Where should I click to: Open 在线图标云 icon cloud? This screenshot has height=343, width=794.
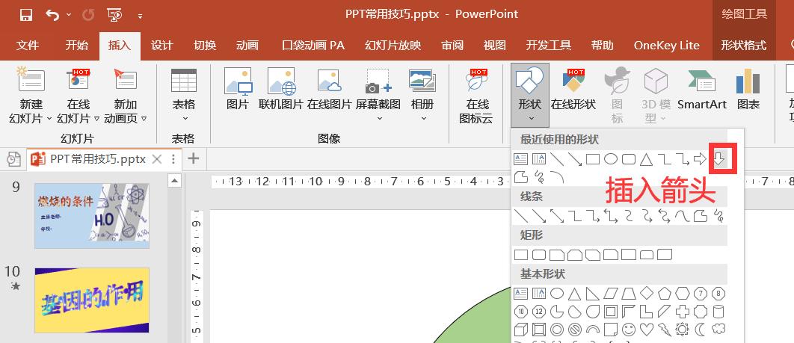click(x=476, y=96)
